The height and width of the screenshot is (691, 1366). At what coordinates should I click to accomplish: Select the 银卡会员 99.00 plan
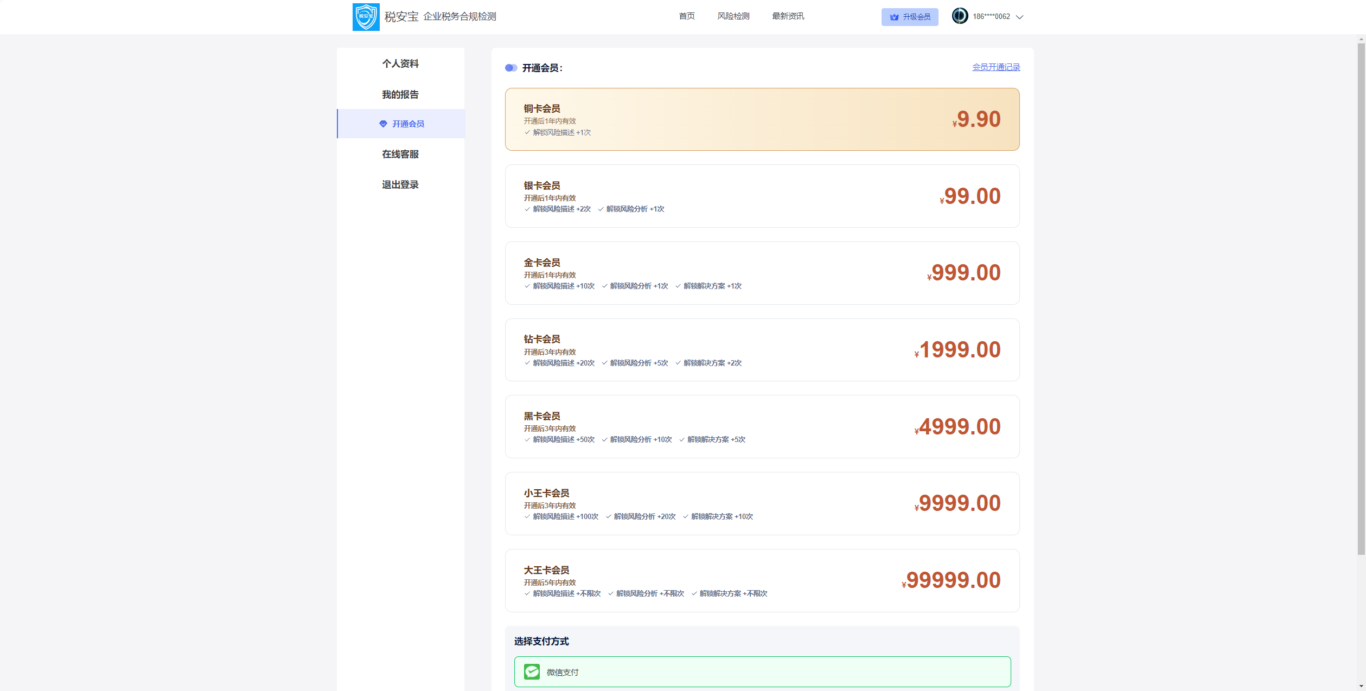(x=762, y=196)
